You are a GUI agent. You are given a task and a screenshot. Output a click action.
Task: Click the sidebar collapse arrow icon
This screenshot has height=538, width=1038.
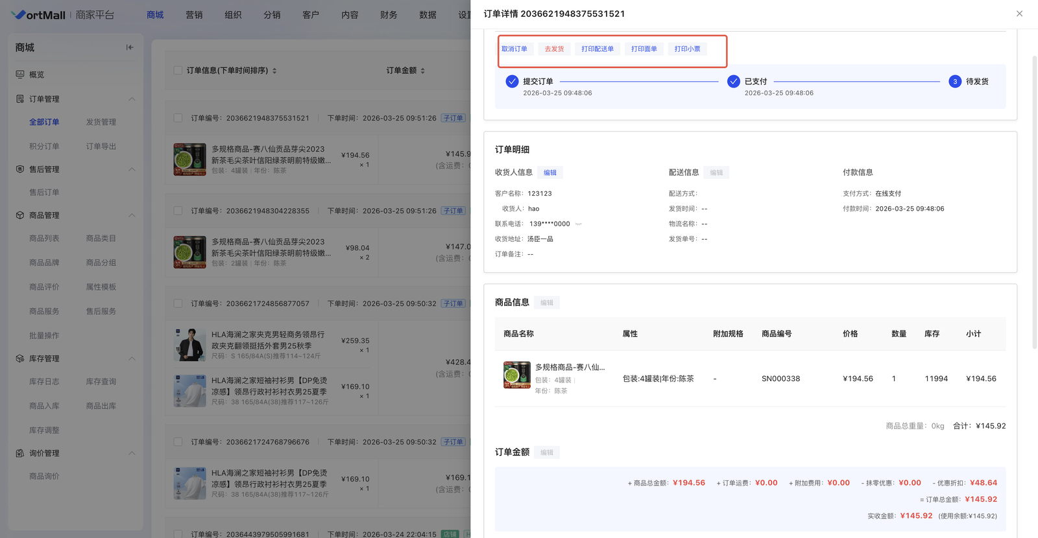pyautogui.click(x=130, y=47)
